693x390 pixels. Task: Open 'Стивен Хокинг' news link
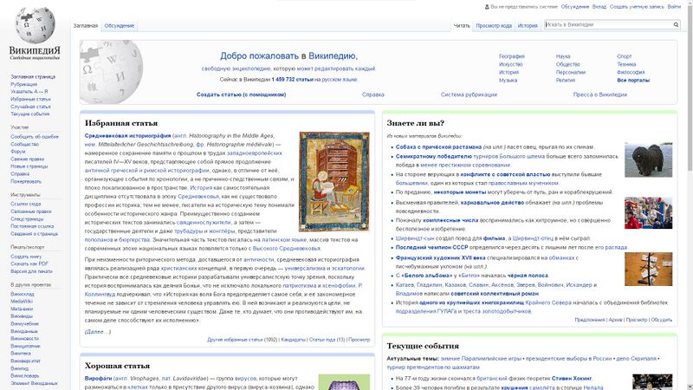[572, 379]
